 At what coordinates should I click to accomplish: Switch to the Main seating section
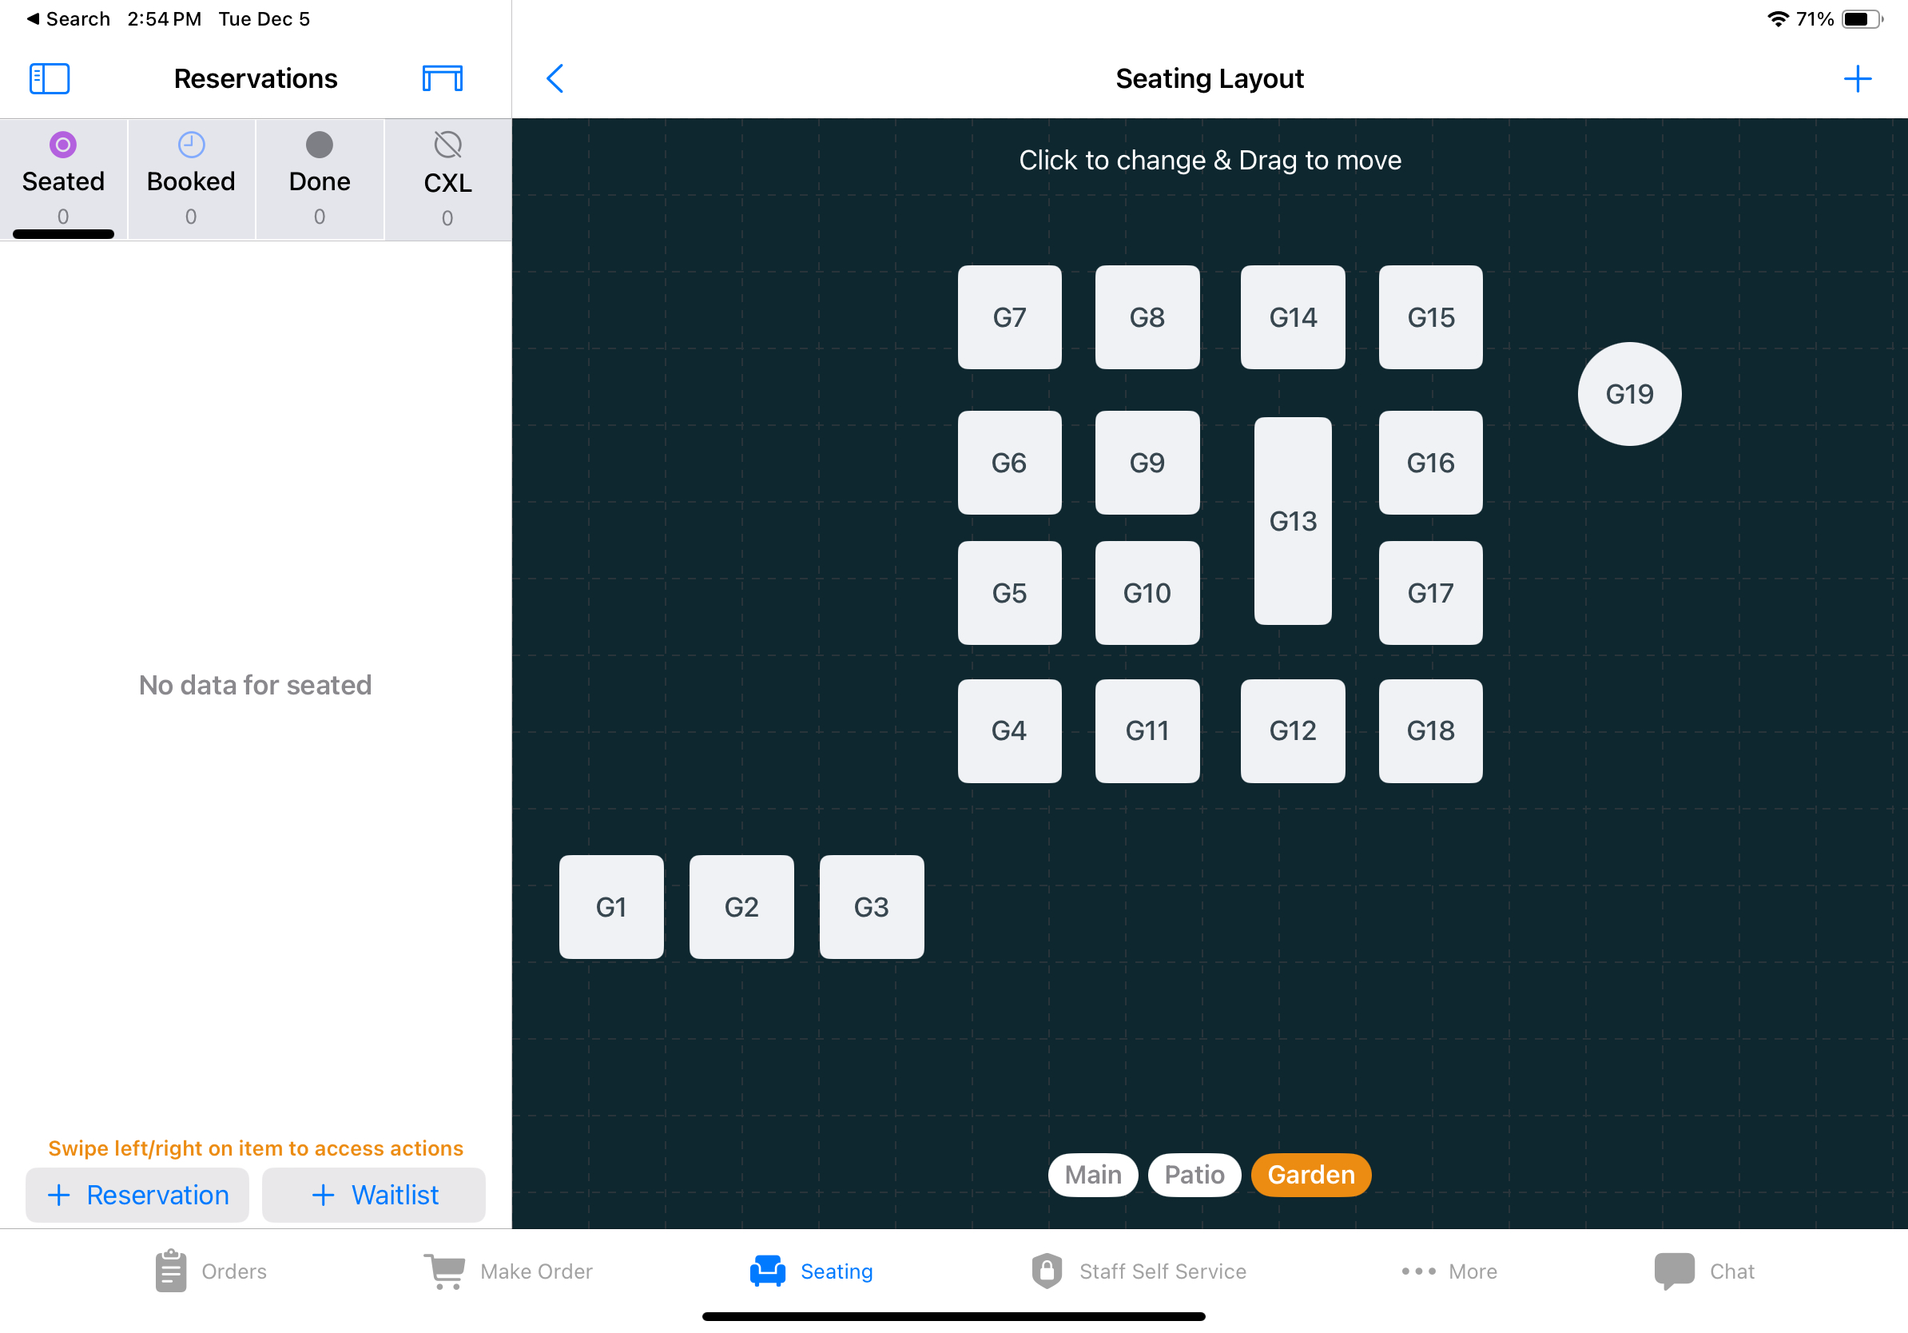point(1091,1175)
